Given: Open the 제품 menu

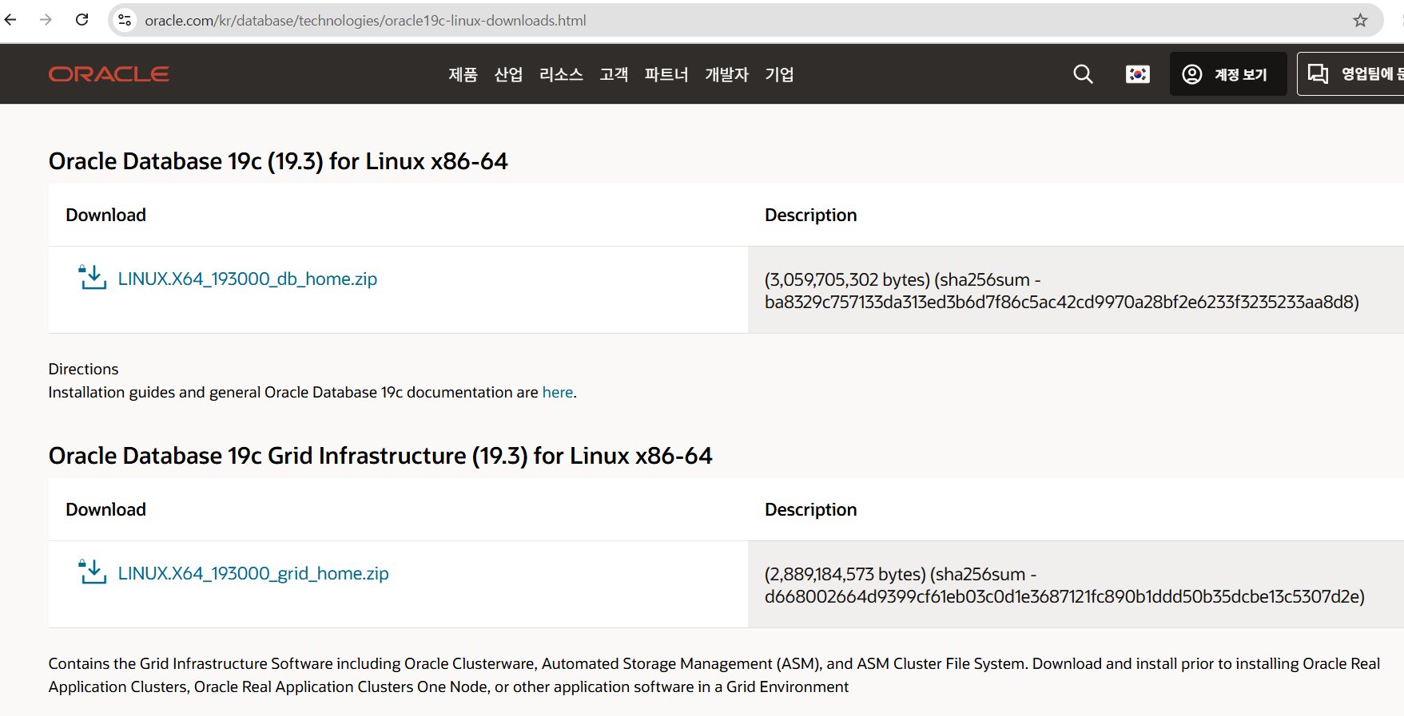Looking at the screenshot, I should point(463,74).
